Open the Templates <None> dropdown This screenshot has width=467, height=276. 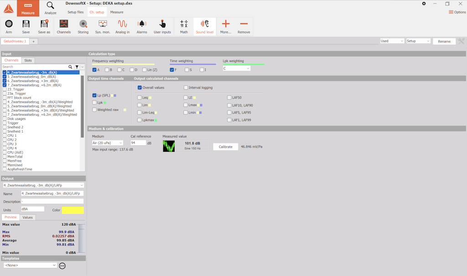pos(30,265)
